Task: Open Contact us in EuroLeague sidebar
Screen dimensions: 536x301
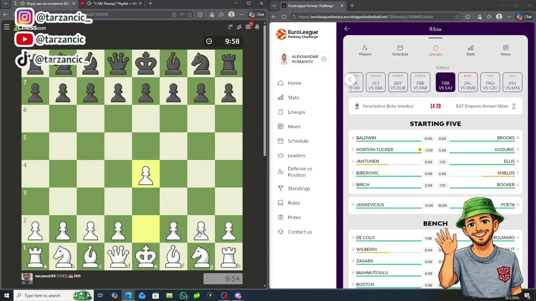Action: tap(299, 232)
